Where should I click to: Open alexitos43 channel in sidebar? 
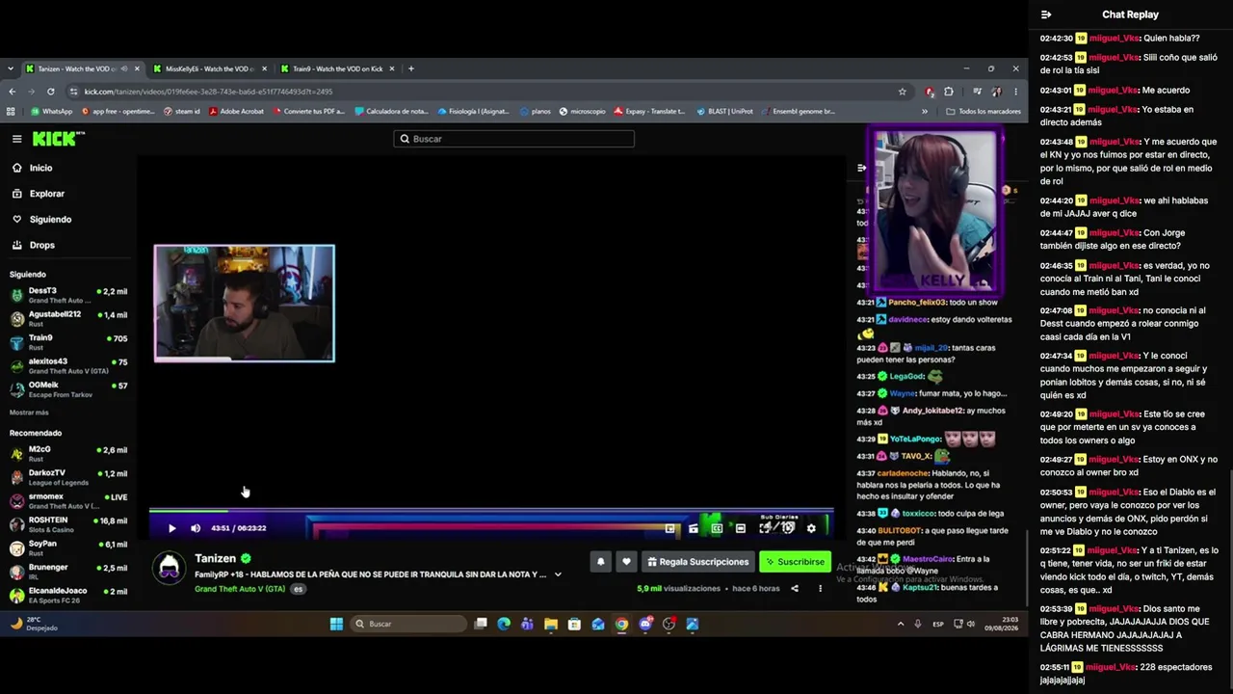pos(67,365)
